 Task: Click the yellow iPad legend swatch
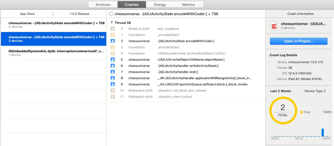(x=302, y=112)
